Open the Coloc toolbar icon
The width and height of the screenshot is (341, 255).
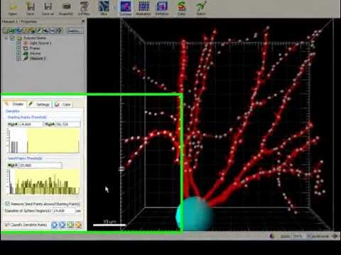[181, 8]
